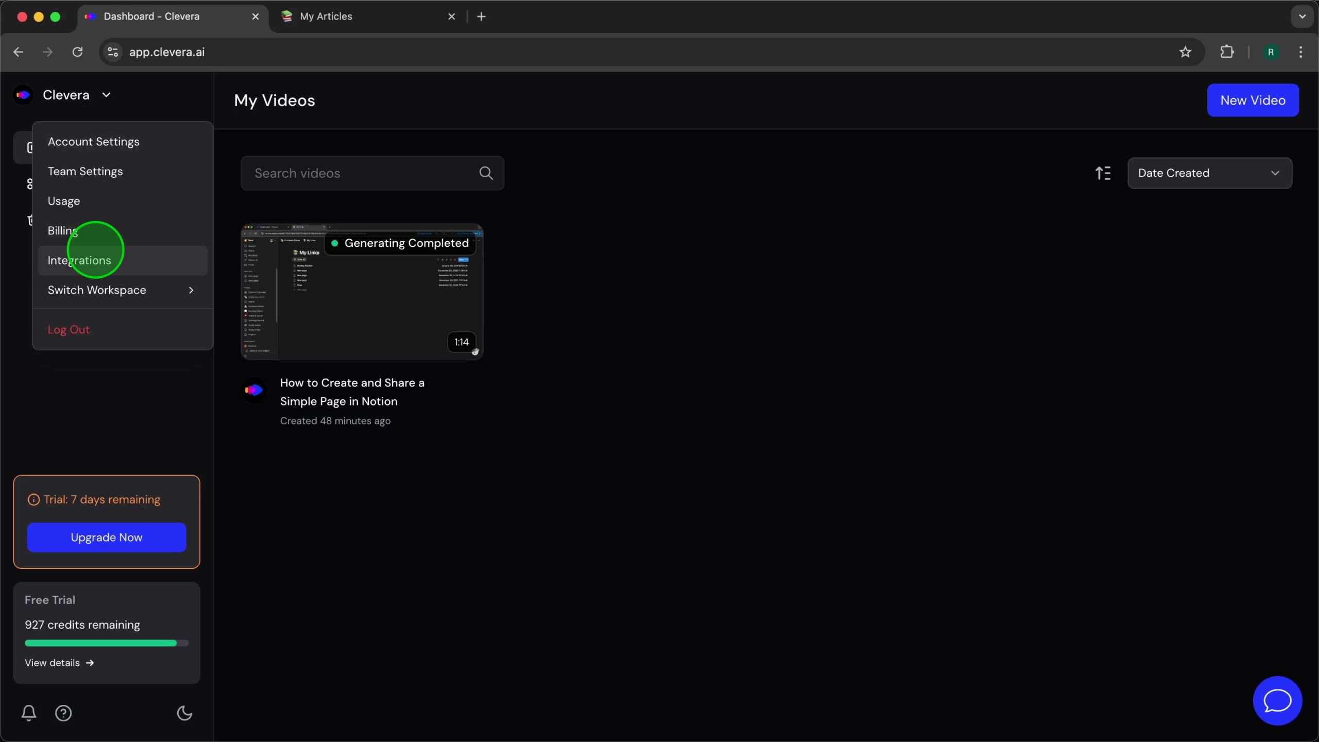
Task: Toggle dark mode moon icon
Action: 184,713
